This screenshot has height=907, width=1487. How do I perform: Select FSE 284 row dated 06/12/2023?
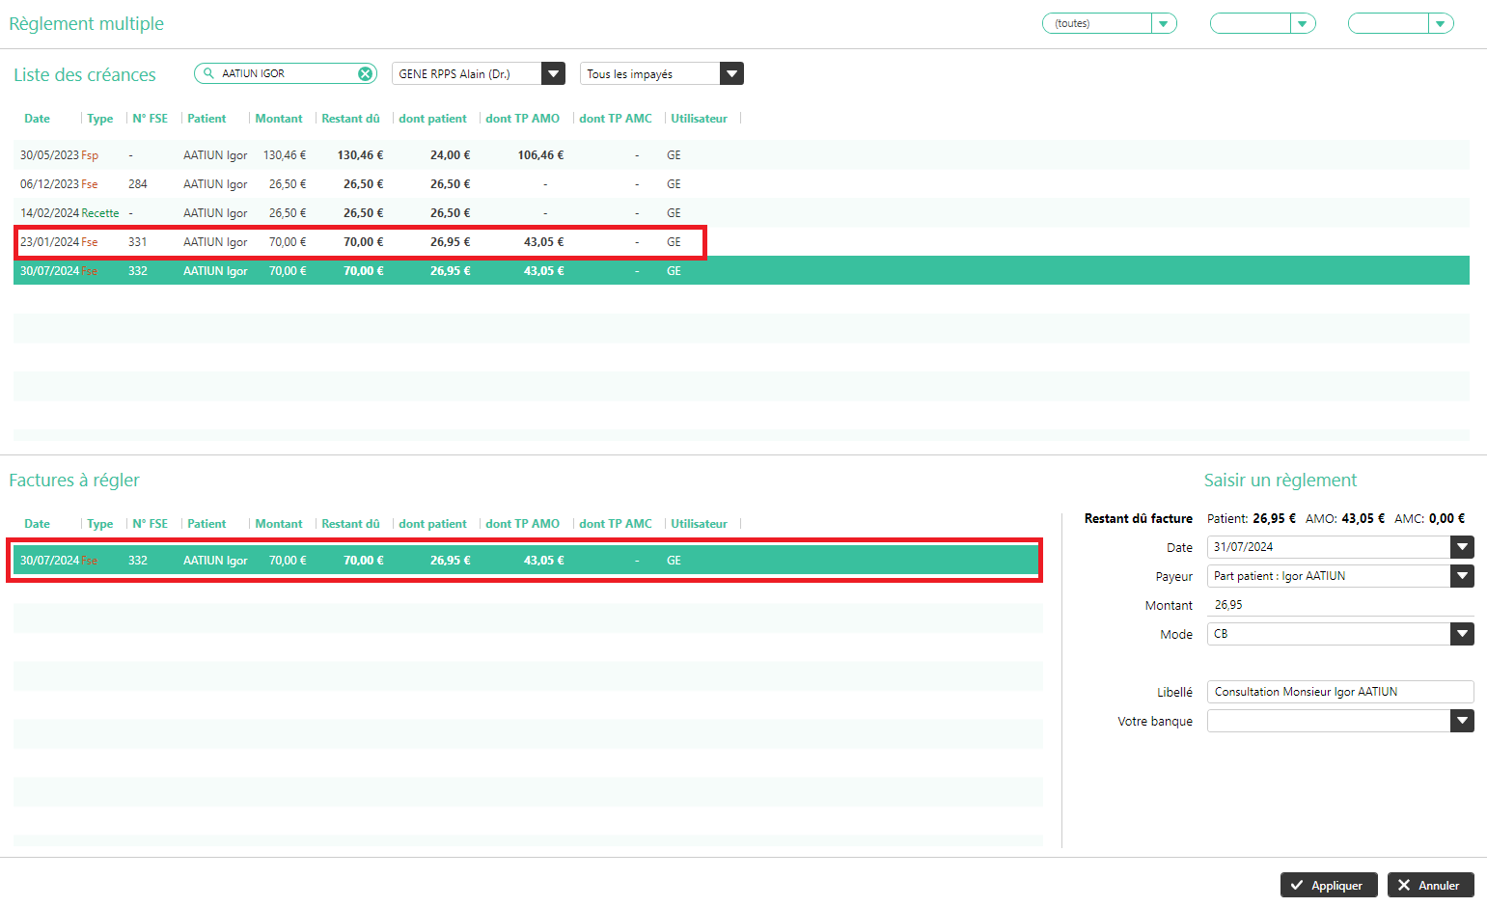386,184
